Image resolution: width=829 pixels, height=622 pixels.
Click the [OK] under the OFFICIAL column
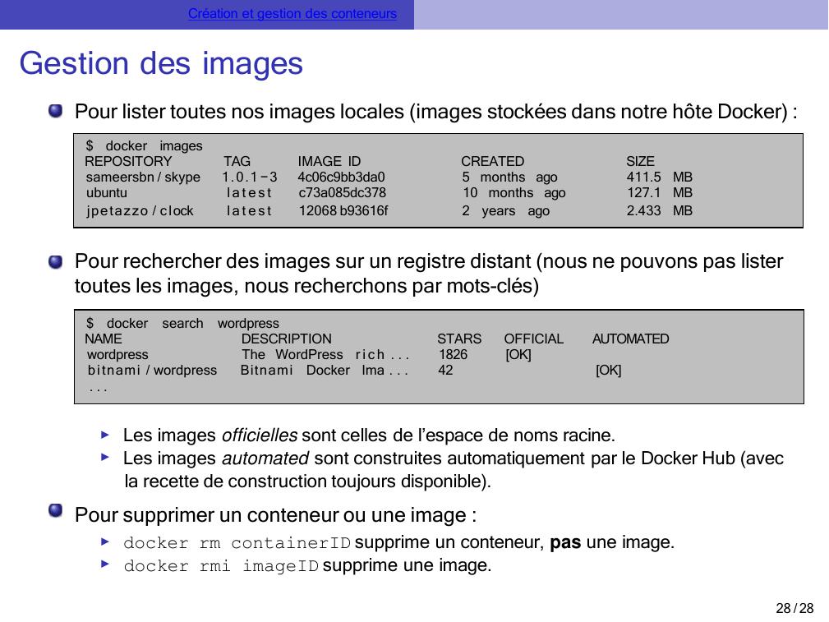(518, 354)
